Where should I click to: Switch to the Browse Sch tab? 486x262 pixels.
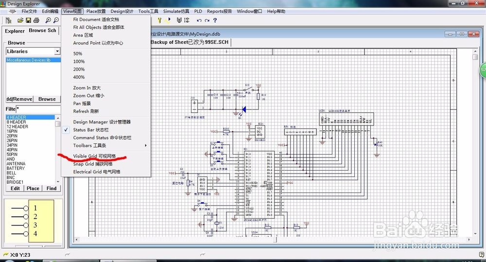coord(42,31)
